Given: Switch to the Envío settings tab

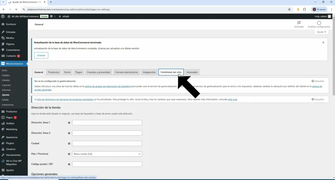Looking at the screenshot, I should coord(67,72).
